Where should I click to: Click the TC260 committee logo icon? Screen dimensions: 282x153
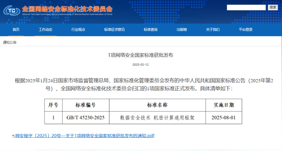click(x=11, y=10)
